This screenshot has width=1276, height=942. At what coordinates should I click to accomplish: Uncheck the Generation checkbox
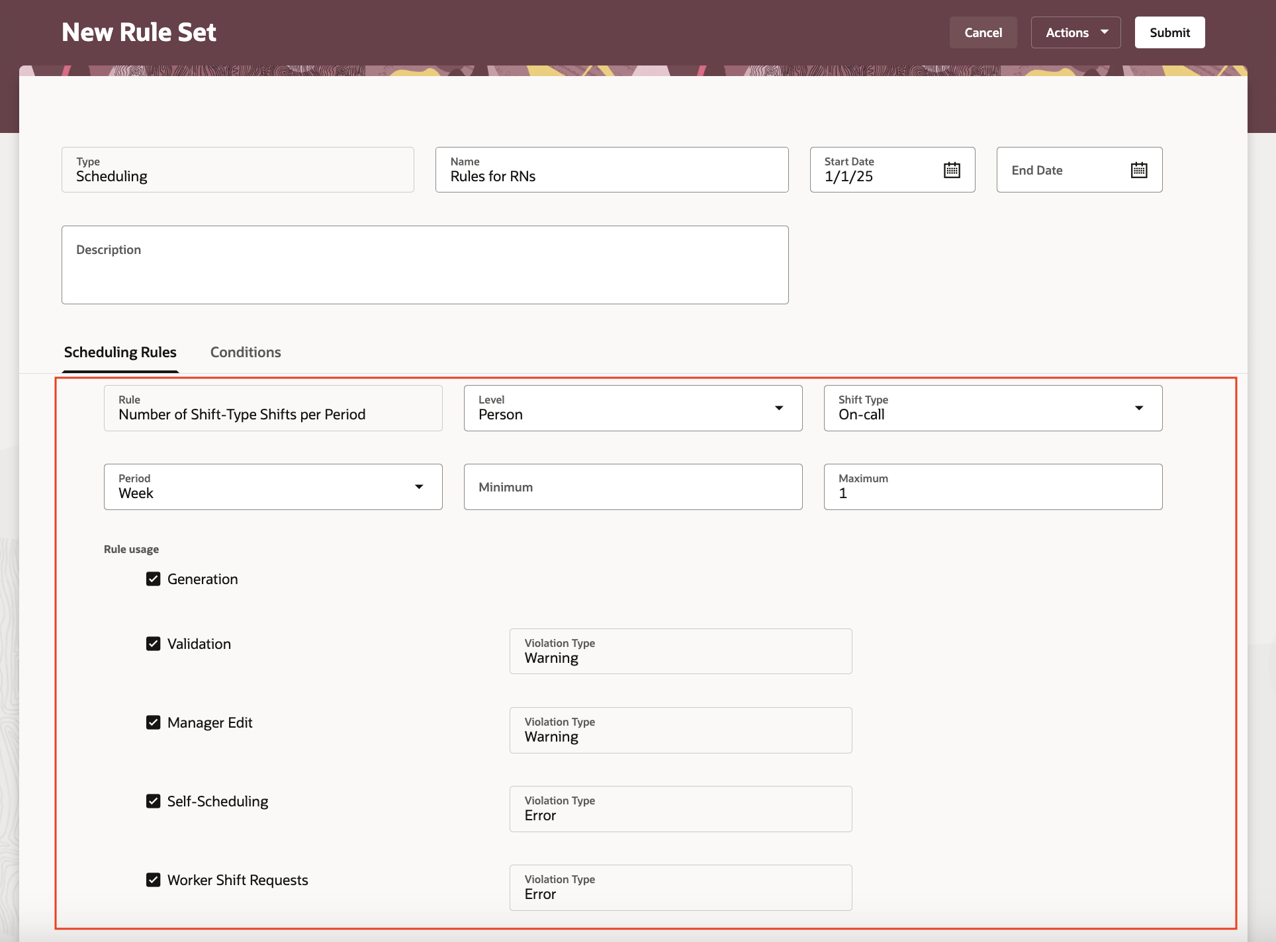coord(154,579)
